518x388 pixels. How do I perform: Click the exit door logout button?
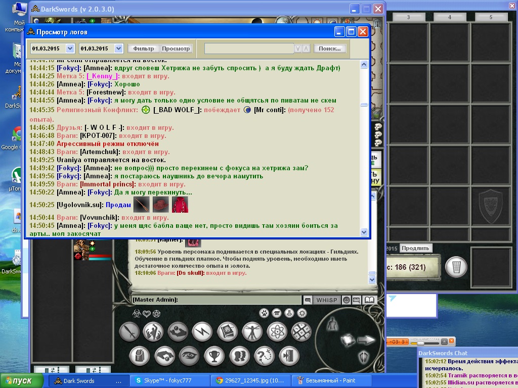(x=289, y=356)
